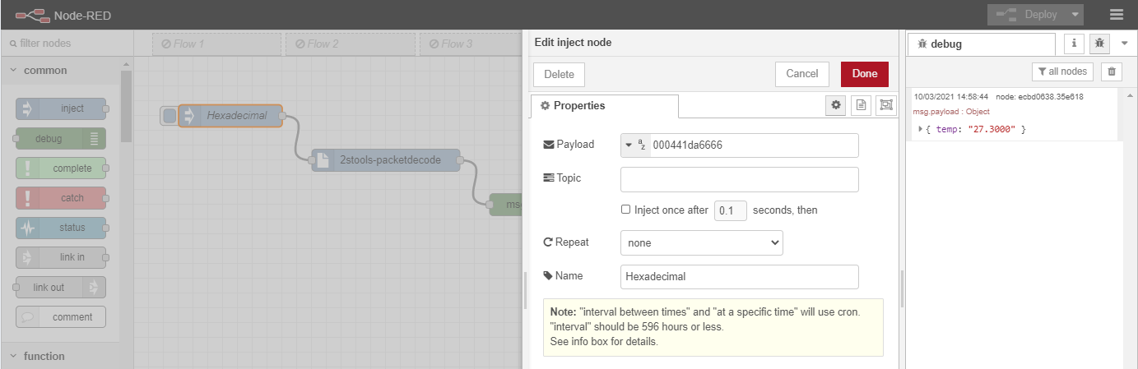1138x369 pixels.
Task: Select the complete node in the palette
Action: pos(61,168)
